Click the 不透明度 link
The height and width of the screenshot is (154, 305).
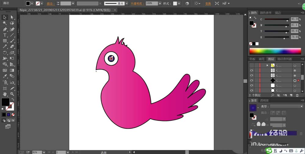(x=137, y=3)
